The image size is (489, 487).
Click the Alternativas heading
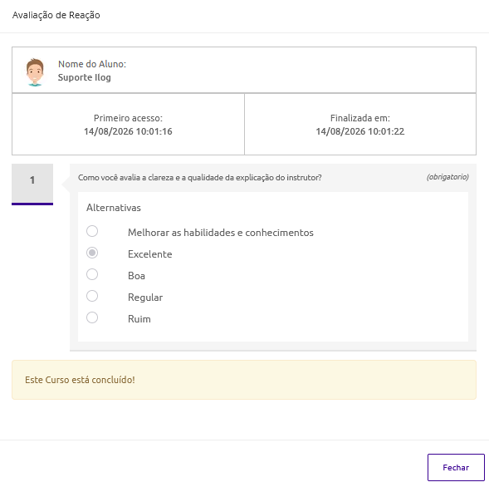coord(114,208)
